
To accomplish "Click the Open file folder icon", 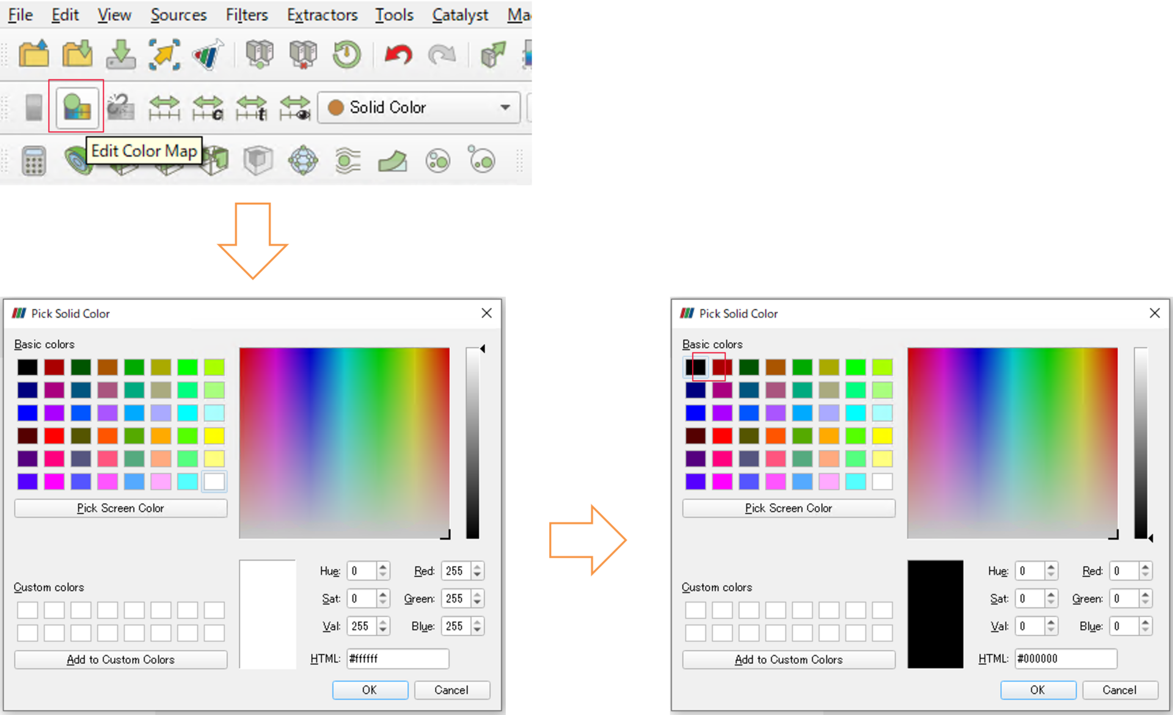I will point(34,54).
